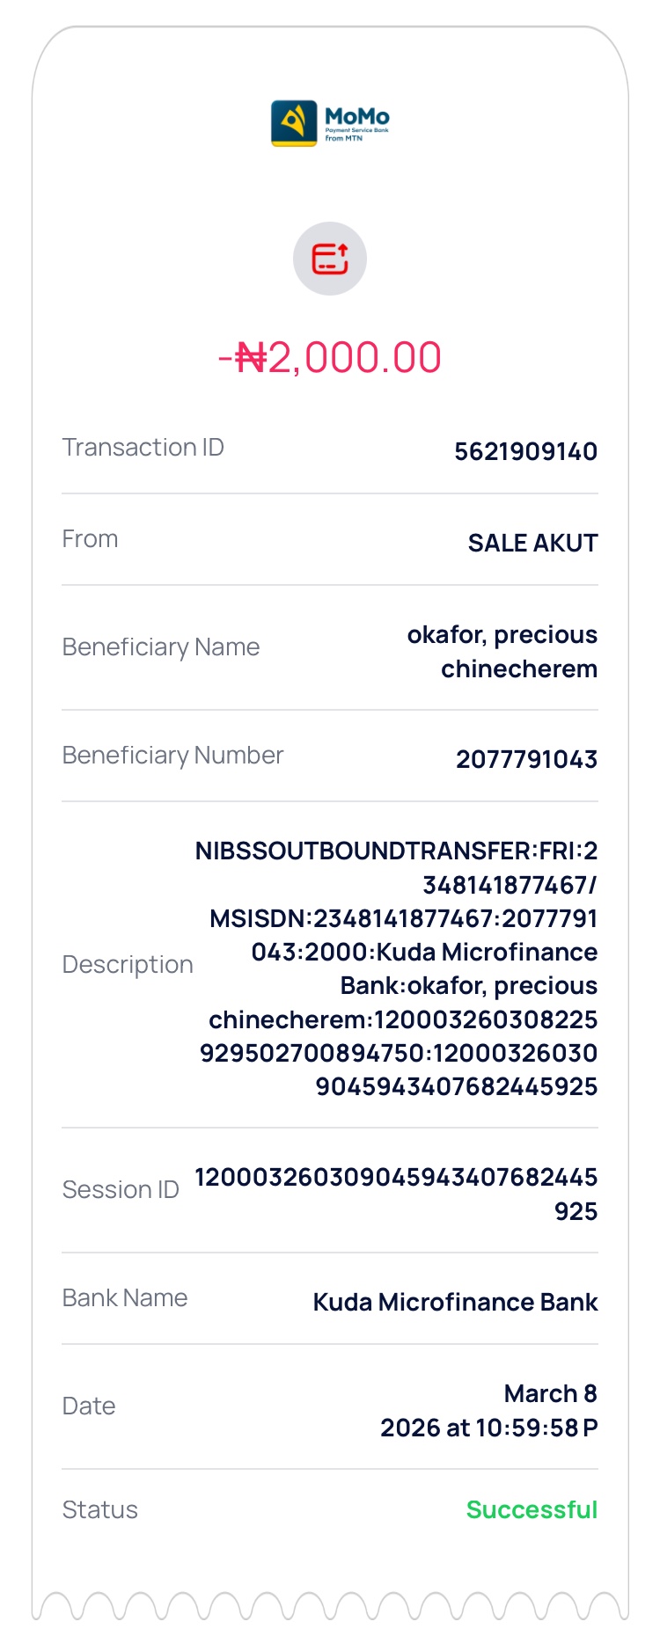Select the -₦2,000.00 amount text
This screenshot has width=660, height=1651.
[330, 358]
